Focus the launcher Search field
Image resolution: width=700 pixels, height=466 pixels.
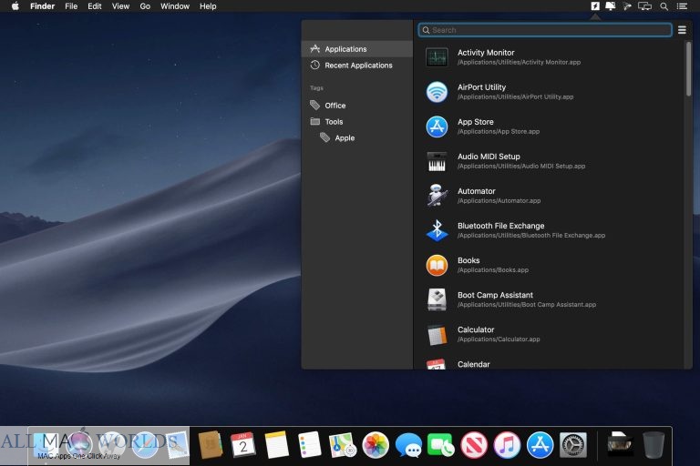545,30
